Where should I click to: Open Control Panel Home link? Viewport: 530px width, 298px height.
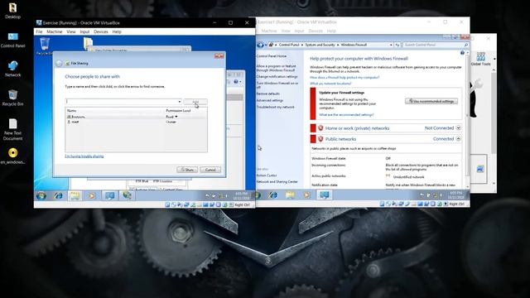272,56
